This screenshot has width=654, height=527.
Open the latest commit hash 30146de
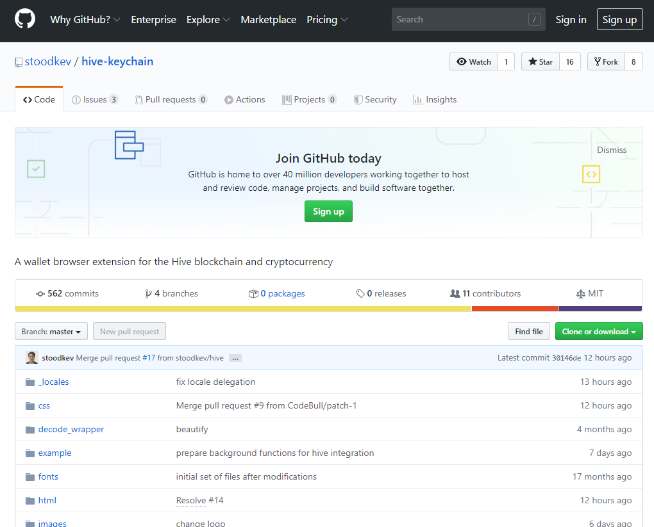pyautogui.click(x=566, y=358)
